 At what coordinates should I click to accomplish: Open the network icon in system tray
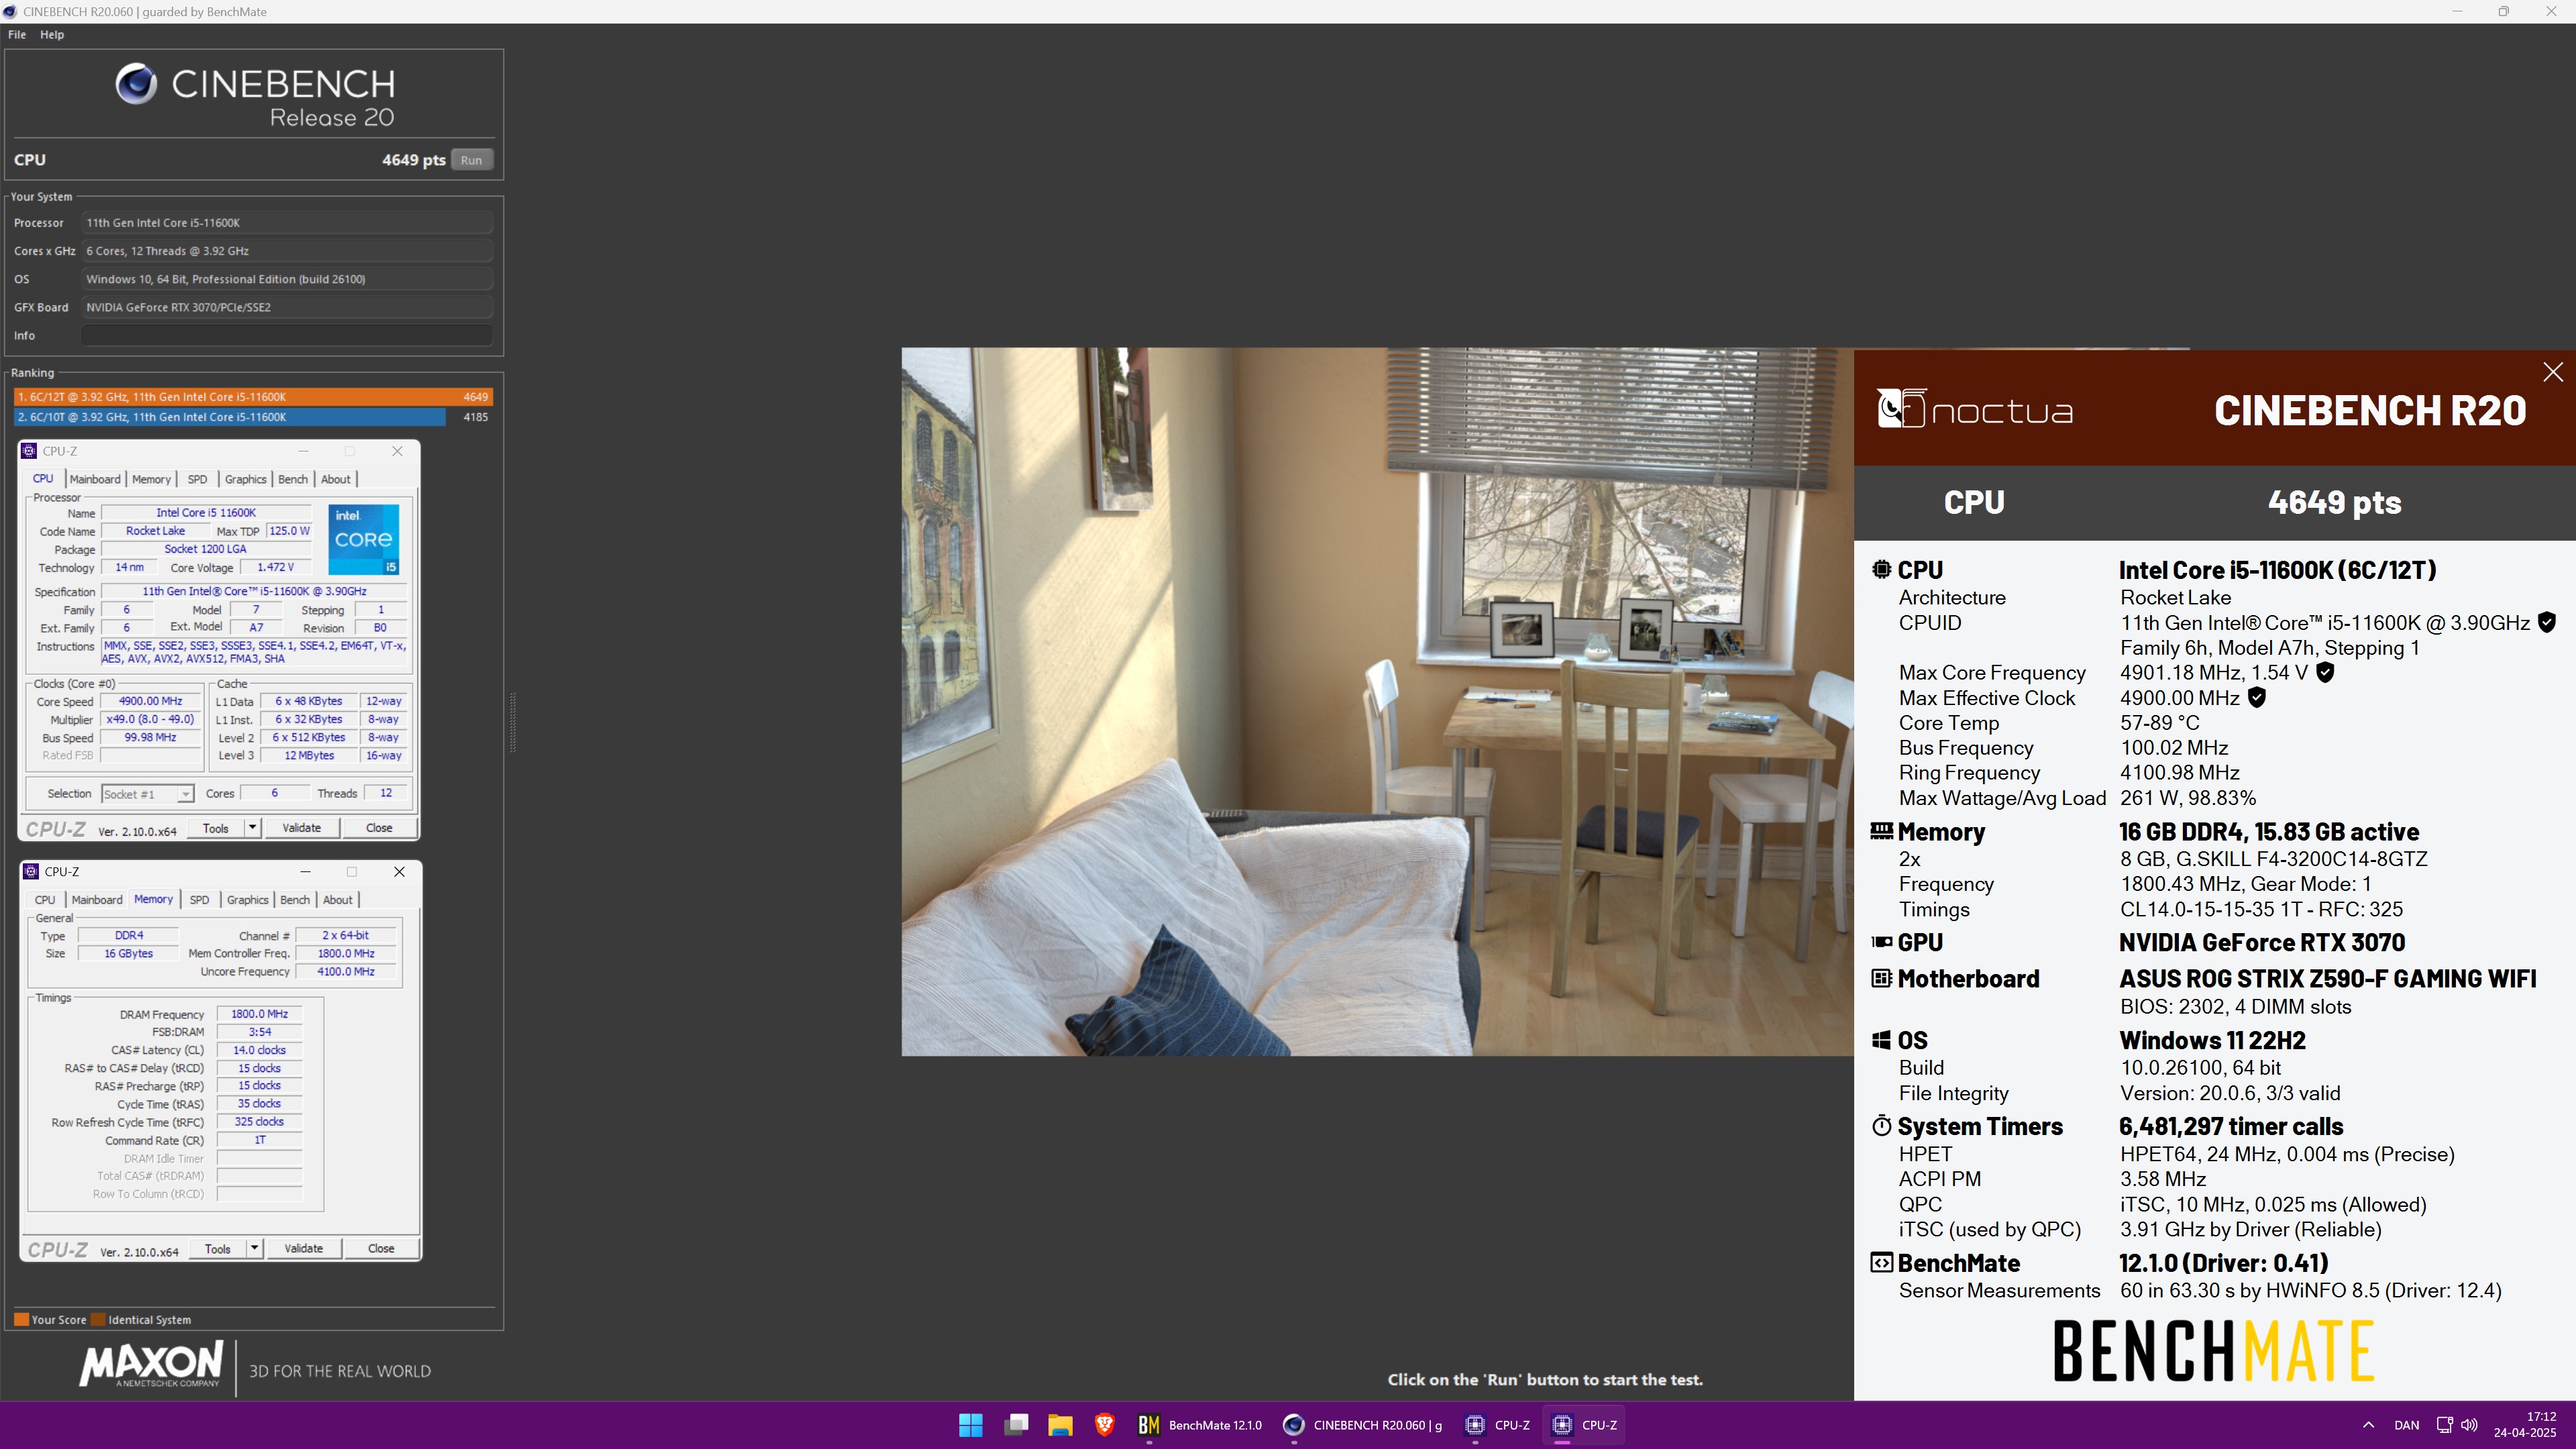click(2444, 1425)
